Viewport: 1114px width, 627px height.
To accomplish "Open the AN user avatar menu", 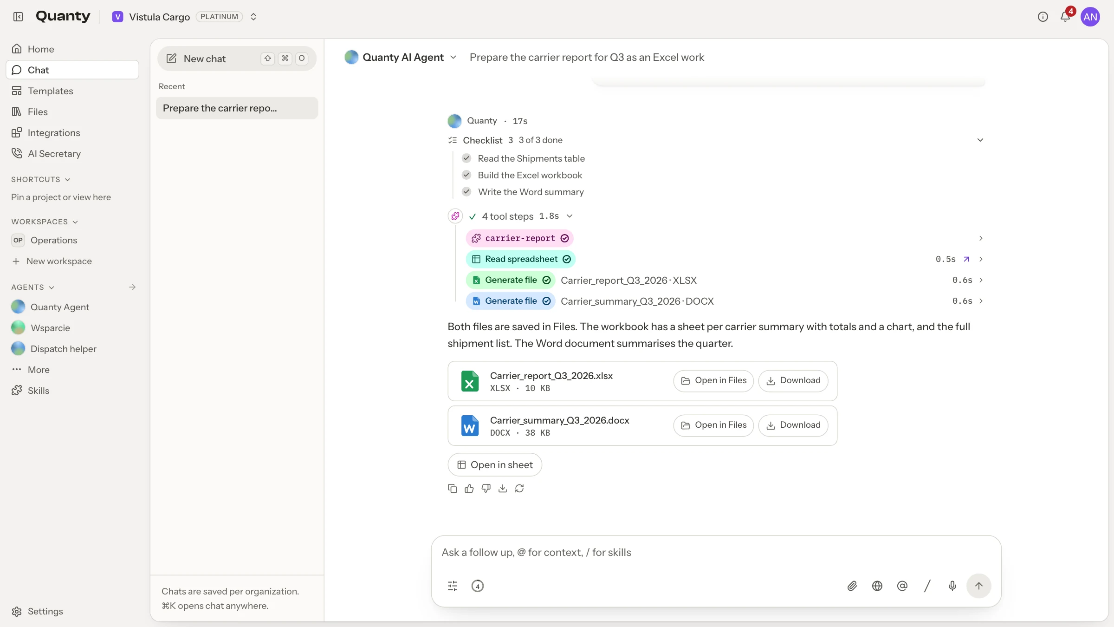I will [x=1090, y=17].
